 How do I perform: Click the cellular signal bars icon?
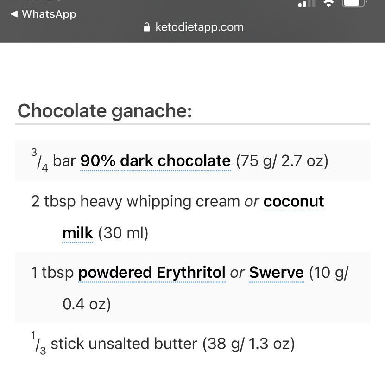306,4
